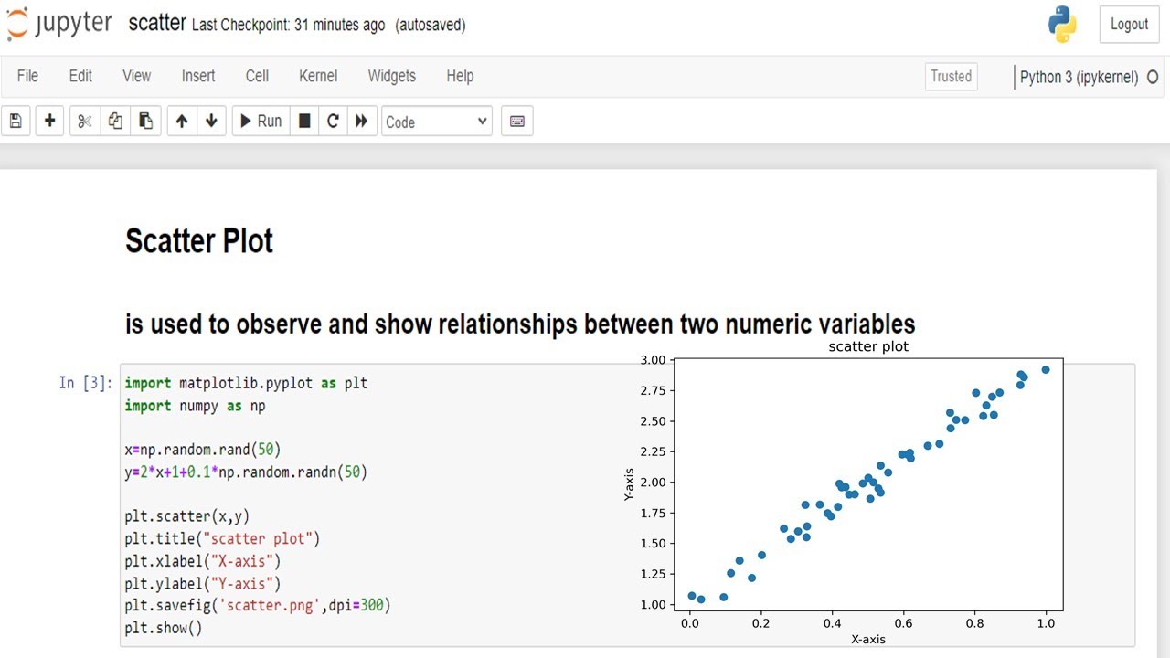1170x658 pixels.
Task: Open the Edit menu
Action: (x=80, y=76)
